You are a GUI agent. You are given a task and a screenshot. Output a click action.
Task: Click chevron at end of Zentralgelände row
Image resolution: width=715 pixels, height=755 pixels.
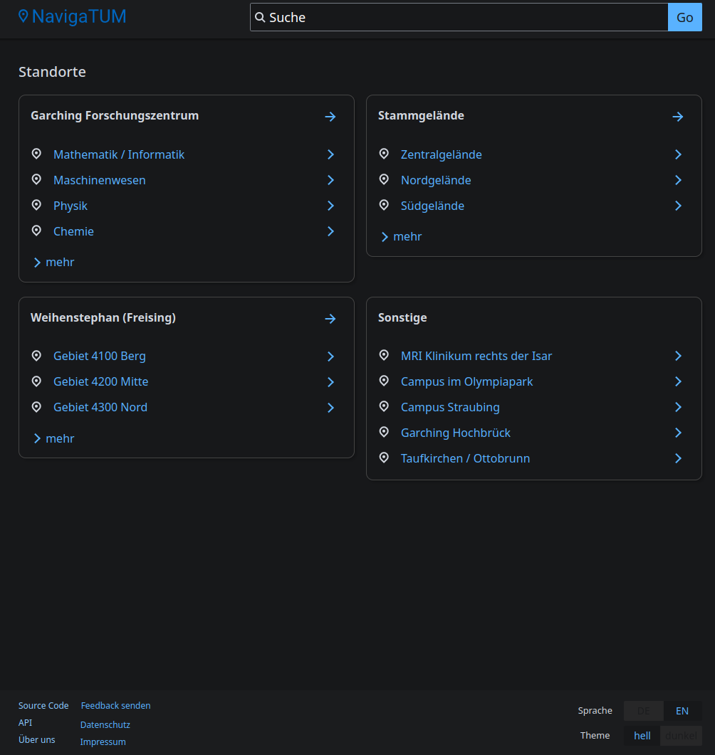tap(679, 154)
